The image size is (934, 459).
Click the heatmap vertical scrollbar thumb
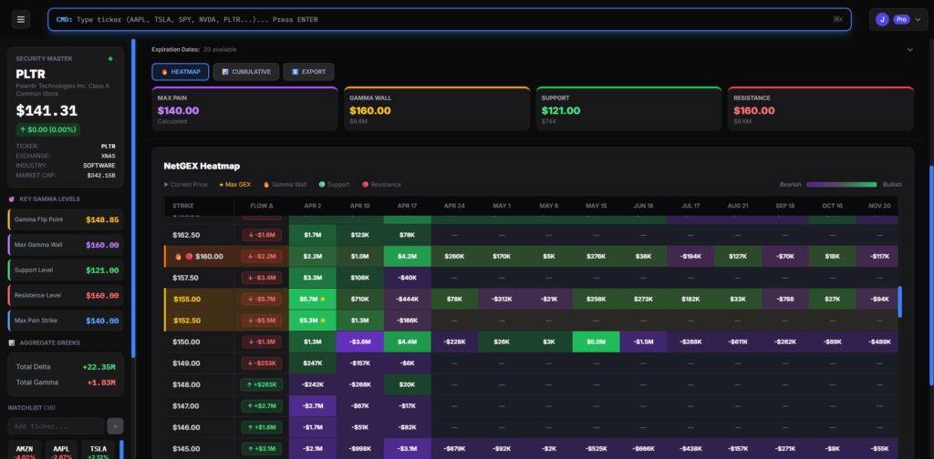pos(900,301)
